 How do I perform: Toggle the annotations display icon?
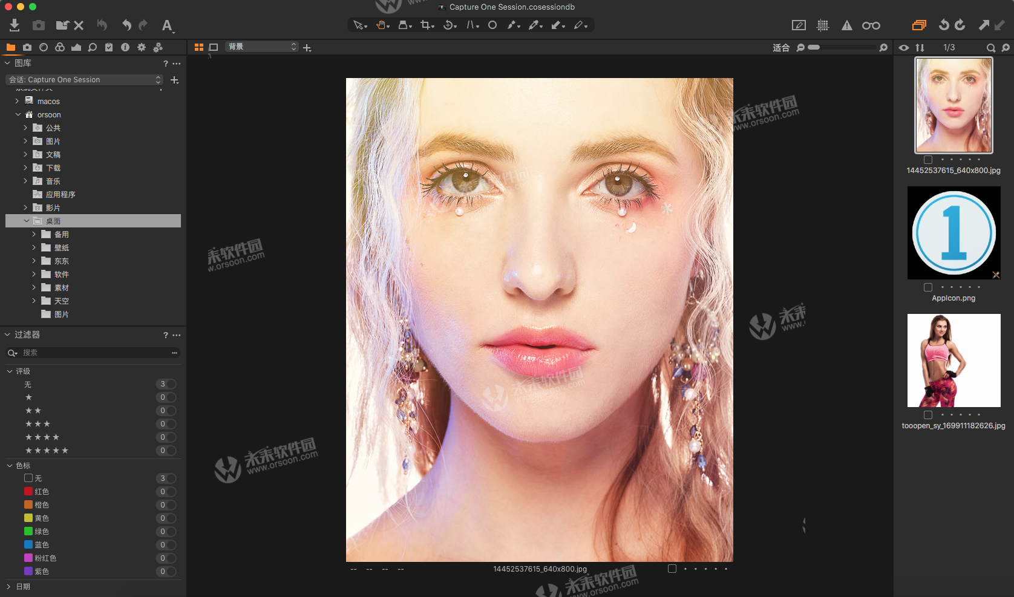tap(799, 25)
